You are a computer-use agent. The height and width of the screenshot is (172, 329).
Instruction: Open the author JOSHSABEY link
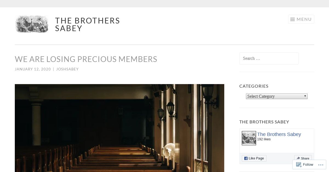tap(67, 69)
